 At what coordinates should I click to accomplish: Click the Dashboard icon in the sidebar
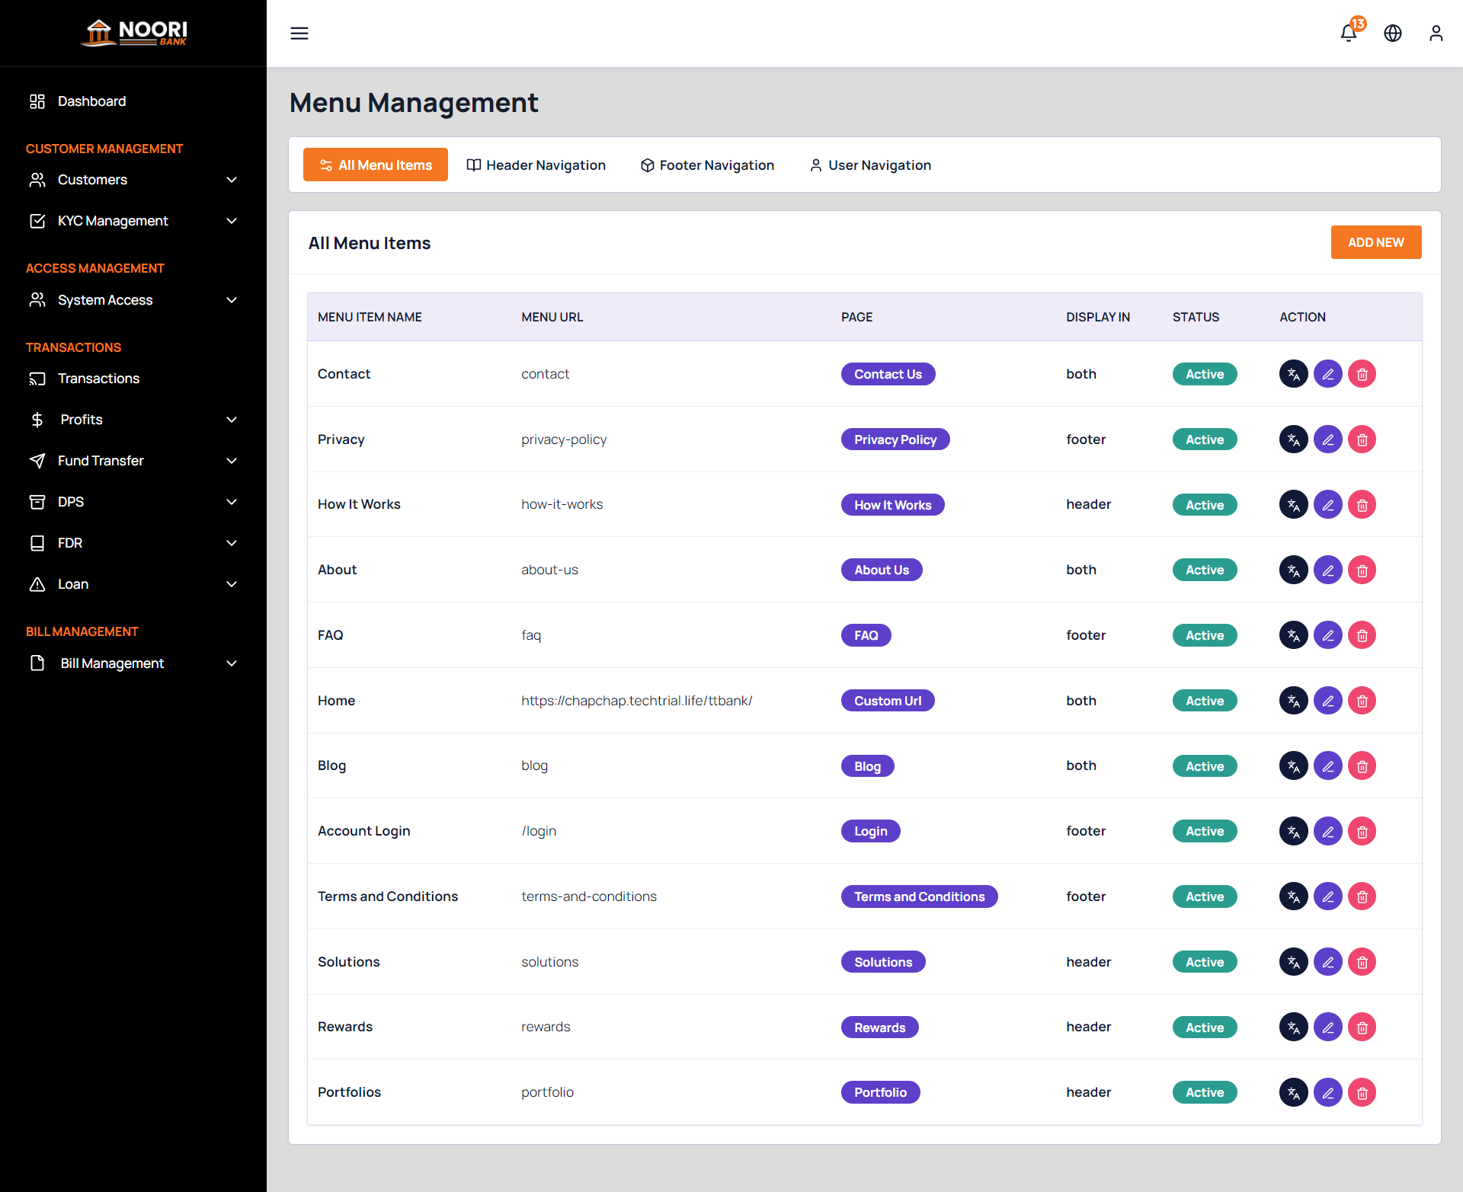[37, 101]
